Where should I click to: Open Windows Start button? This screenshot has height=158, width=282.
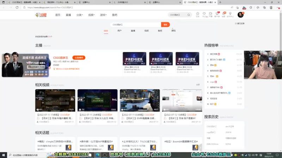(x=4, y=155)
